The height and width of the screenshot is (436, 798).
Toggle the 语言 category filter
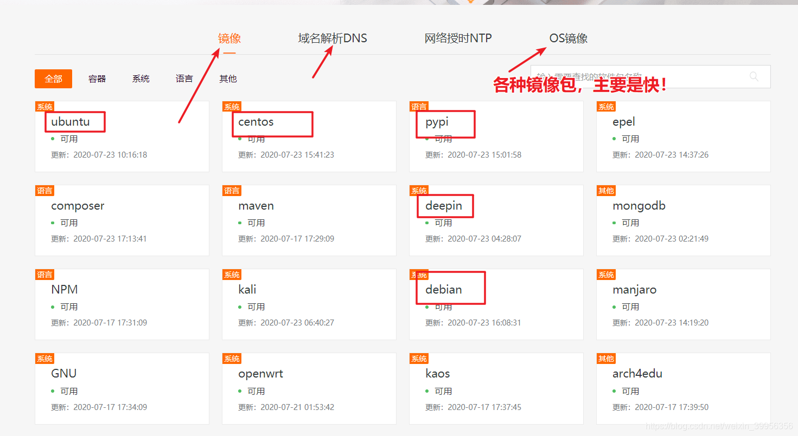pyautogui.click(x=184, y=79)
